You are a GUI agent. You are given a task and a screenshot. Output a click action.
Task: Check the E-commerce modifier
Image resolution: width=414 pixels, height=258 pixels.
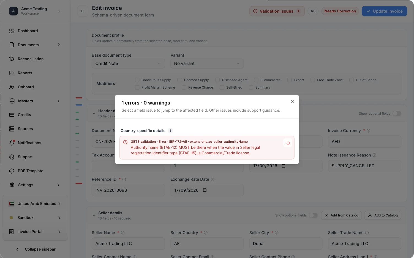click(x=256, y=80)
